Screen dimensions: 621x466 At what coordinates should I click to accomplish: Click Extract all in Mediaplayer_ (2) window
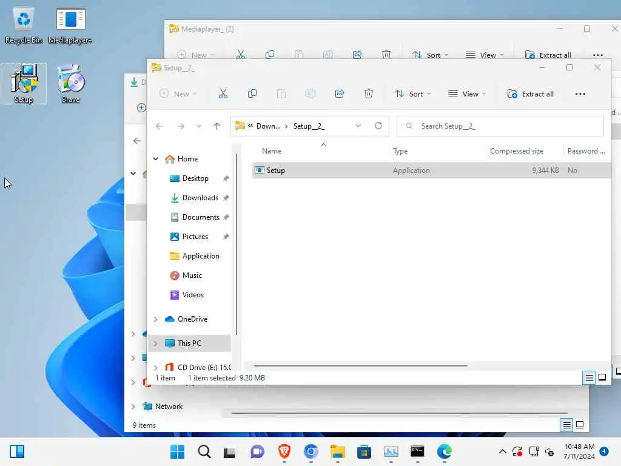click(x=548, y=55)
